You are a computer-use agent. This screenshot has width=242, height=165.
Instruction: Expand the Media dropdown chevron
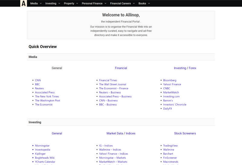(41, 3)
